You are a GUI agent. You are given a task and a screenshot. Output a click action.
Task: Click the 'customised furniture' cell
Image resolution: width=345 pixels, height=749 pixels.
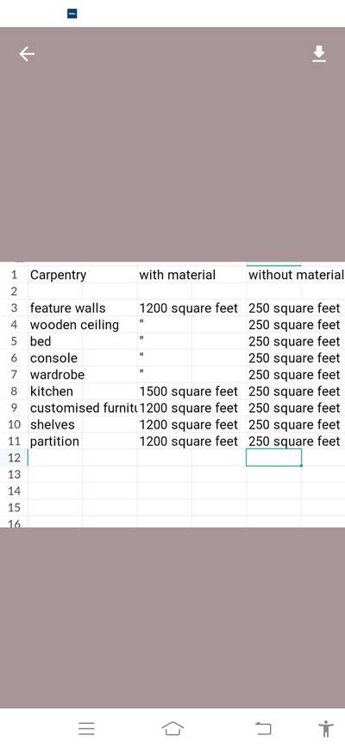tap(83, 408)
